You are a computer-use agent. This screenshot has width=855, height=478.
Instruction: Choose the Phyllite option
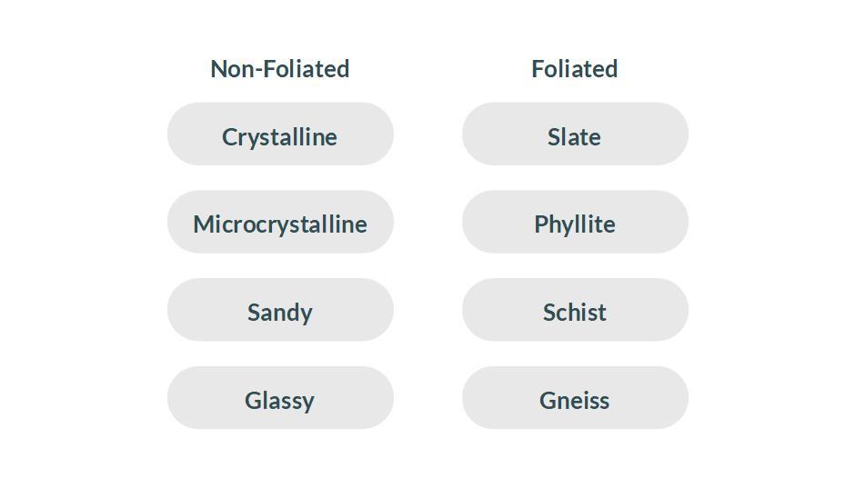[x=575, y=223]
